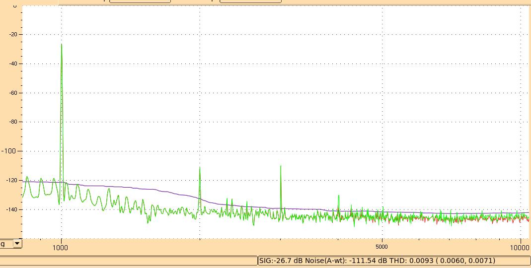Click the tip of the 1000 Hz fundamental peak

pyautogui.click(x=62, y=44)
